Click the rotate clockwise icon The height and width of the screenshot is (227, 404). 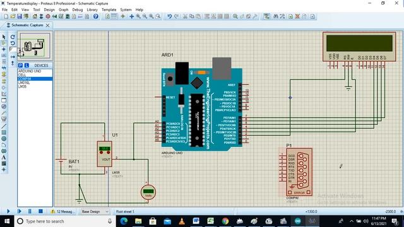coord(13,37)
